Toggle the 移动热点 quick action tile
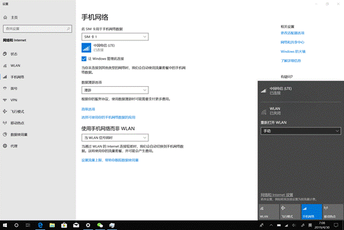Viewport: 344px width, 230px height. click(333, 212)
